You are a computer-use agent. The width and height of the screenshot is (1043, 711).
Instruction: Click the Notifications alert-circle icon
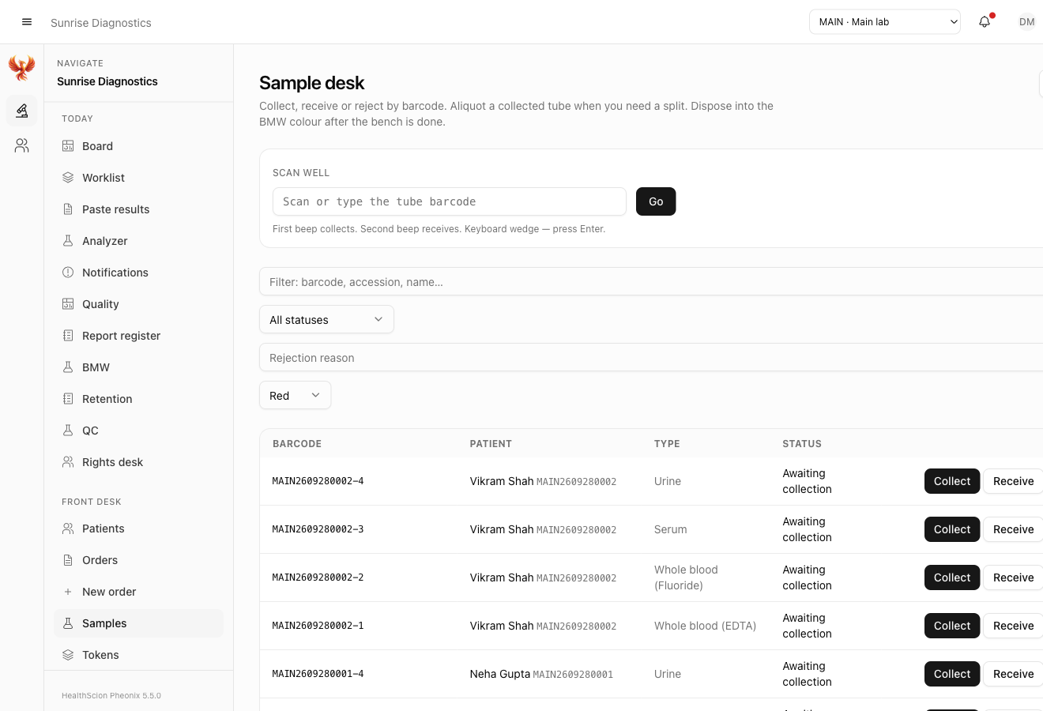68,273
